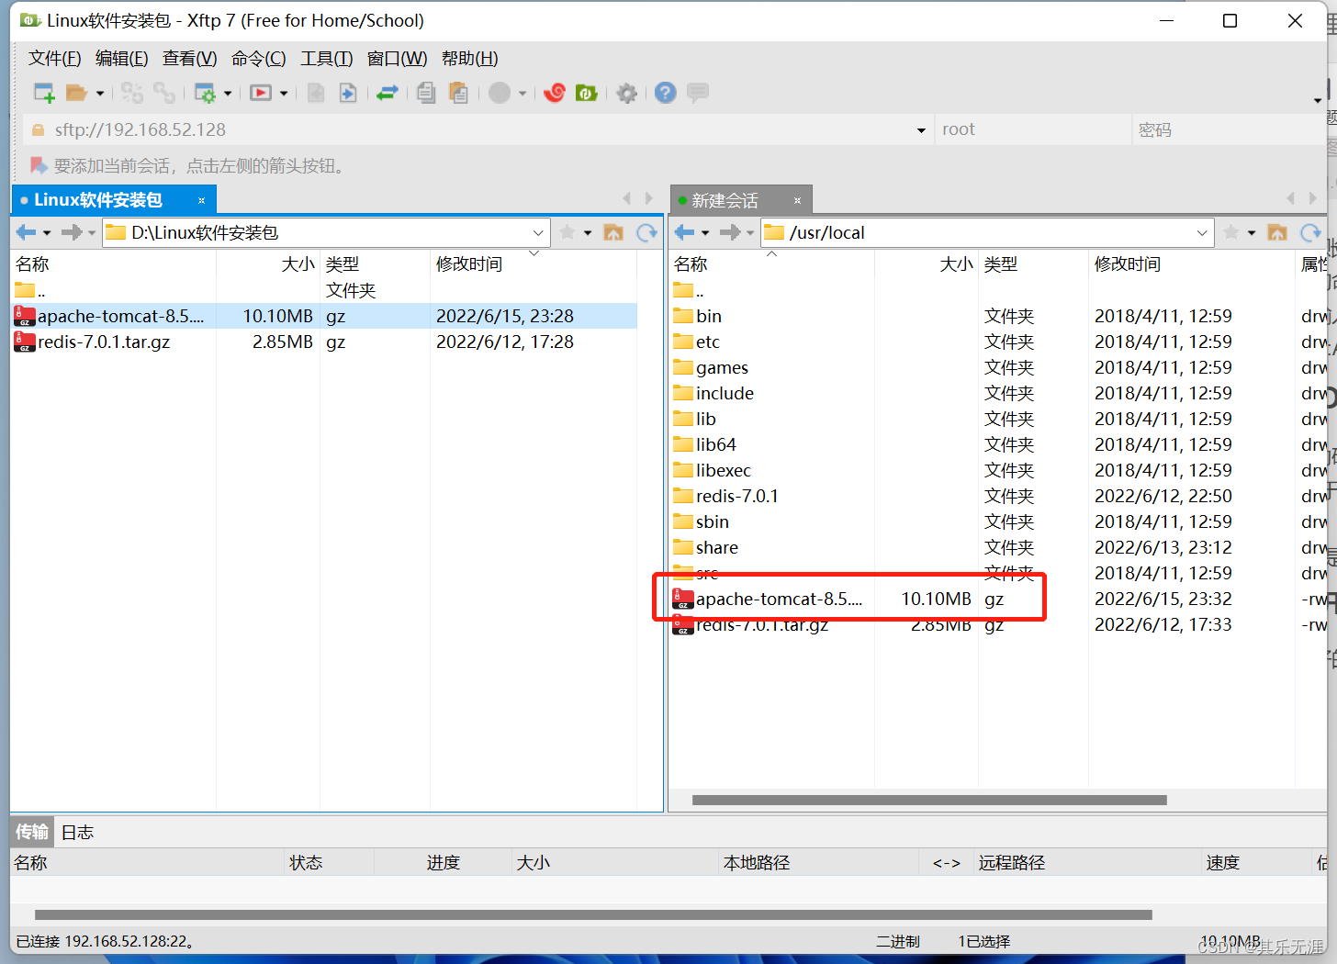Open the 工具(T) menu
This screenshot has height=964, width=1337.
pos(327,59)
